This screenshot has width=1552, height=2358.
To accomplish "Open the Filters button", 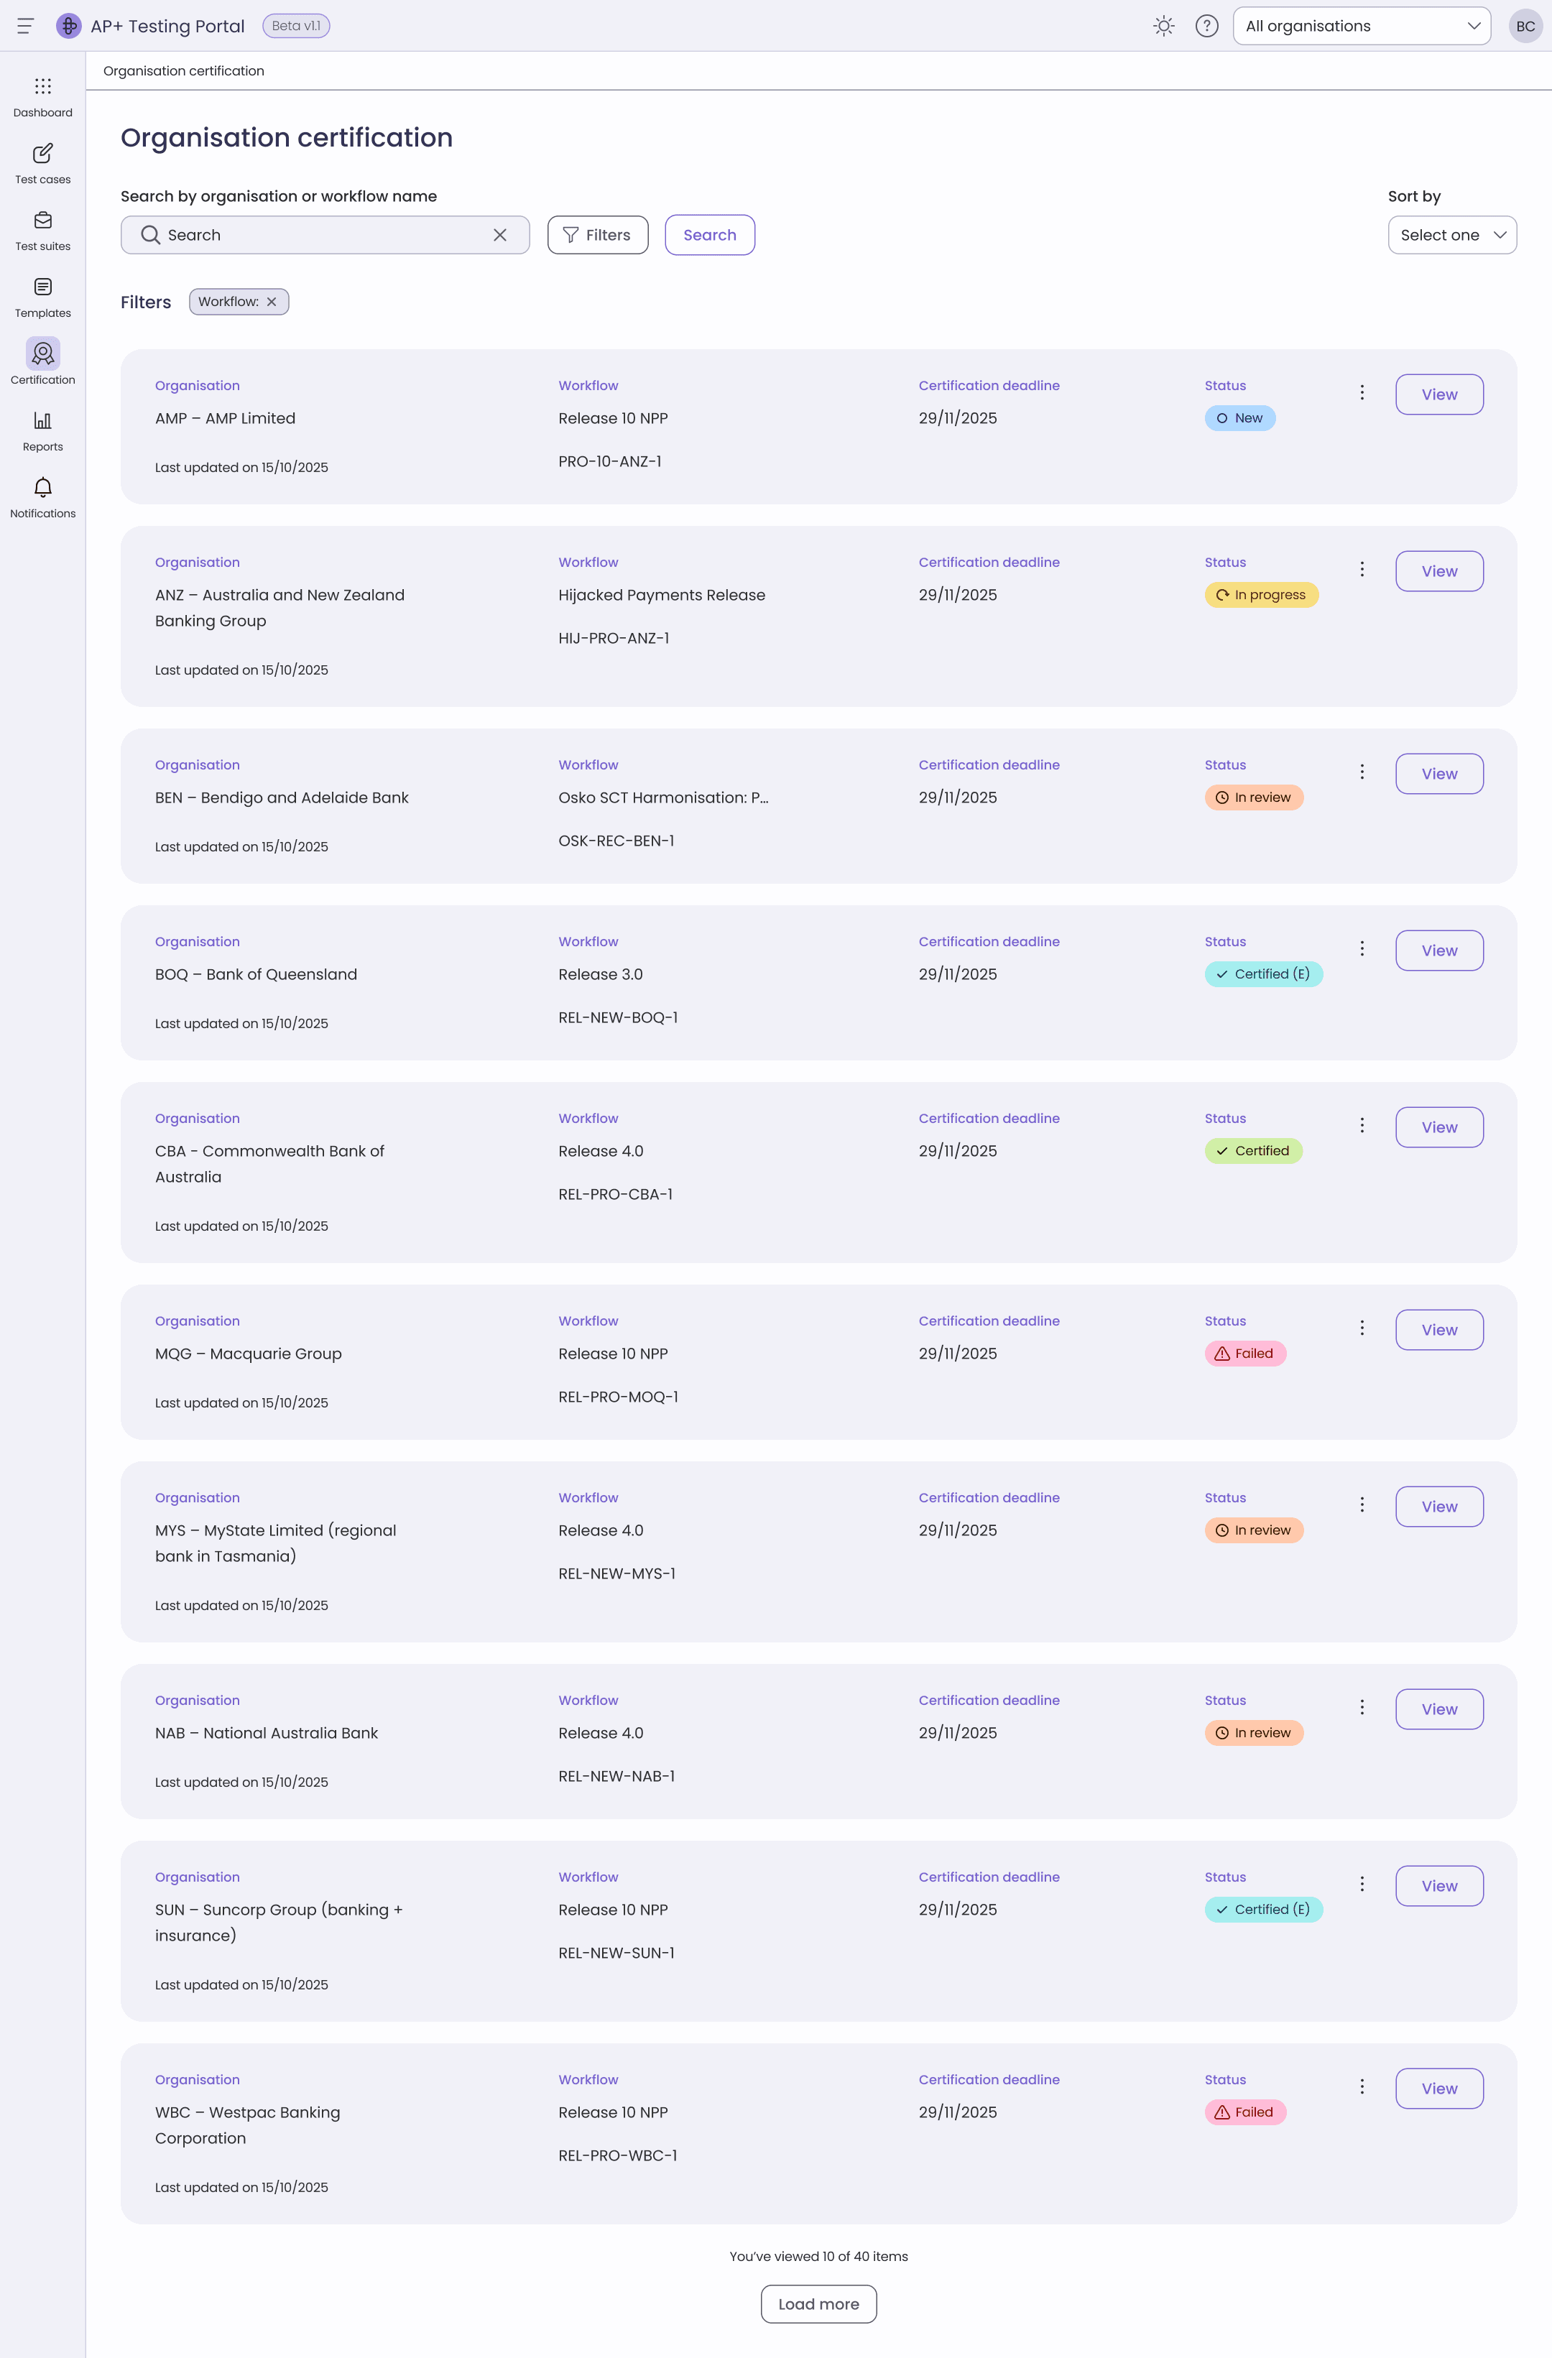I will click(598, 235).
